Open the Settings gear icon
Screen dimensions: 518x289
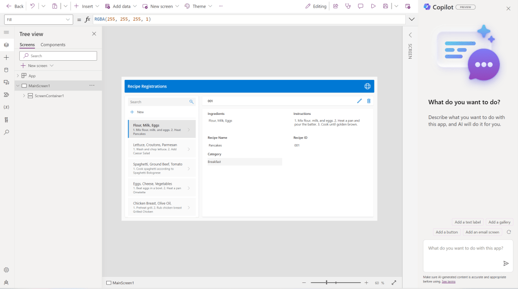6,270
